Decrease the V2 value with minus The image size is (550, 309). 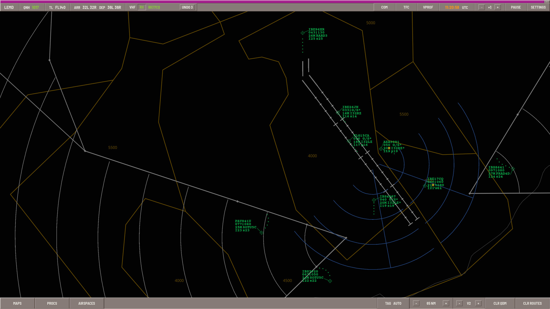click(459, 304)
